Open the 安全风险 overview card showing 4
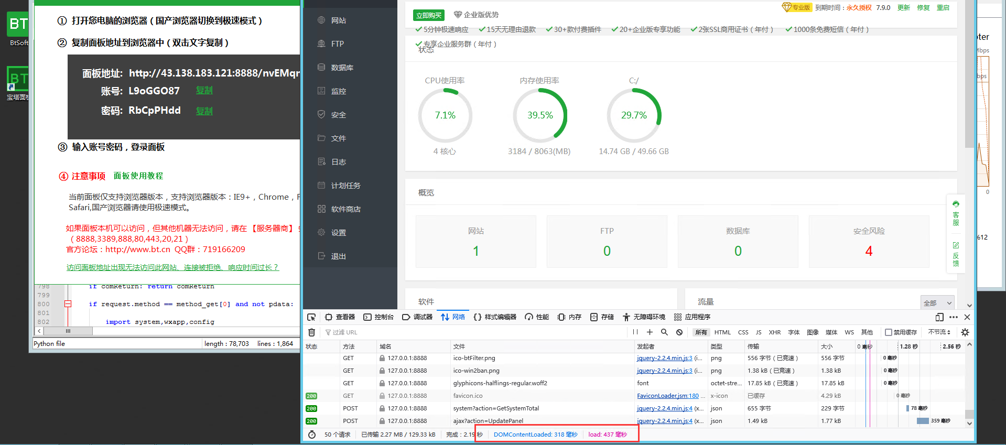1006x445 pixels. point(869,242)
